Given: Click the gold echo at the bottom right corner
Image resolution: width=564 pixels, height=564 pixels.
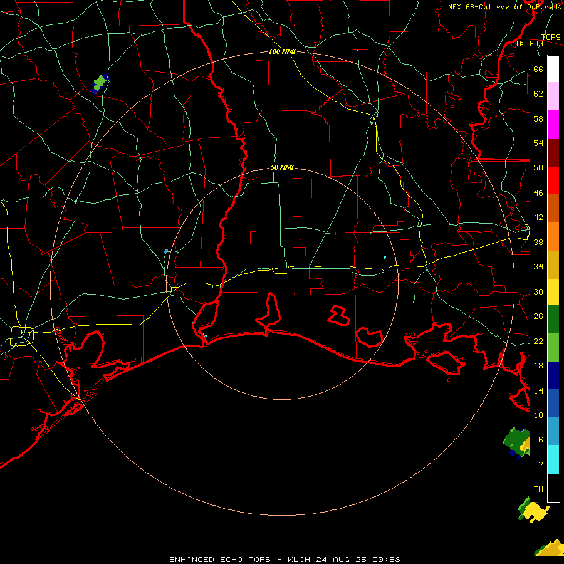Looking at the screenshot, I should point(550,548).
